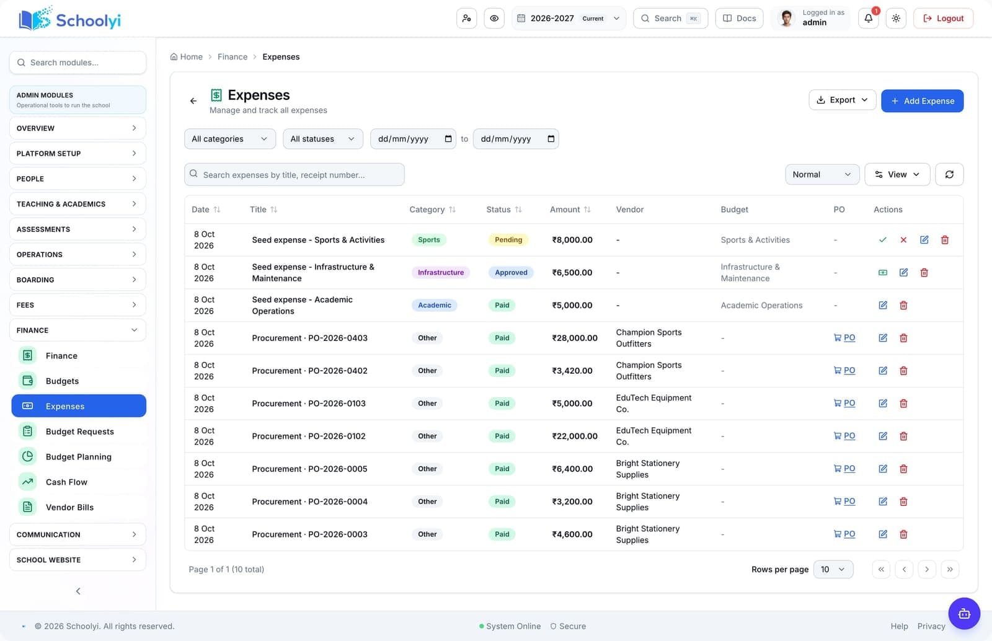The width and height of the screenshot is (992, 641).
Task: Refresh the expenses table
Action: tap(949, 175)
